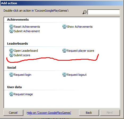Image resolution: width=124 pixels, height=119 pixels.
Task: Click the magnifier search icon
Action: (85, 12)
